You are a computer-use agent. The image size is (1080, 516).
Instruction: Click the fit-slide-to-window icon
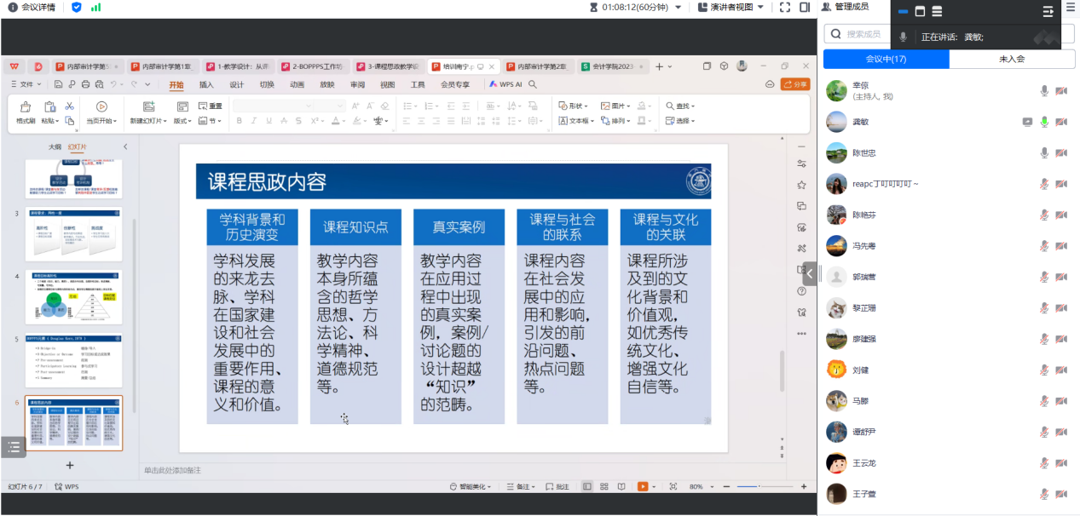coord(673,486)
